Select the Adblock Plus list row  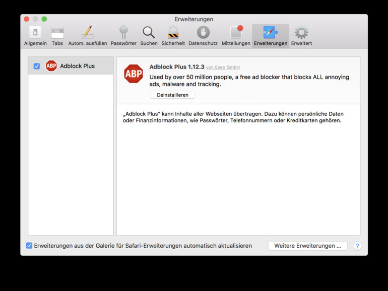(x=71, y=66)
